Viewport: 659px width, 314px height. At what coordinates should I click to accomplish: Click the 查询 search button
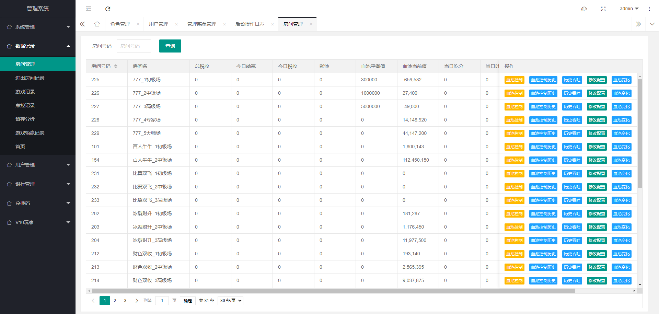(170, 46)
